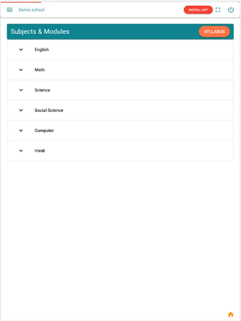The height and width of the screenshot is (321, 241).
Task: Expand the Science subject chevron
Action: (21, 90)
